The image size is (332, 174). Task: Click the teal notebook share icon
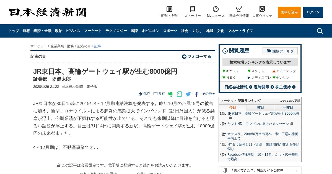tap(179, 94)
